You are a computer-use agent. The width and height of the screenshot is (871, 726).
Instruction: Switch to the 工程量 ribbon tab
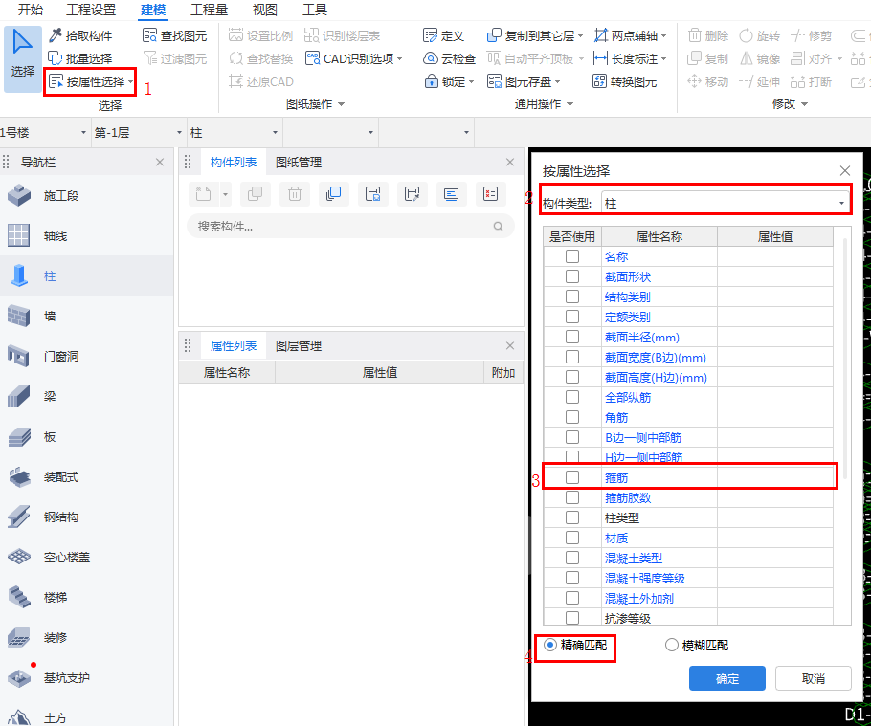(210, 10)
